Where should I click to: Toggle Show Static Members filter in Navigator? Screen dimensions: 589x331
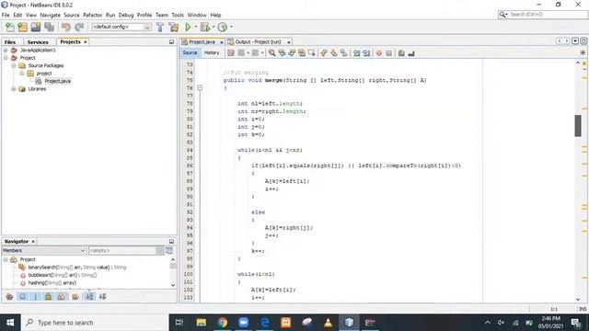coord(35,296)
